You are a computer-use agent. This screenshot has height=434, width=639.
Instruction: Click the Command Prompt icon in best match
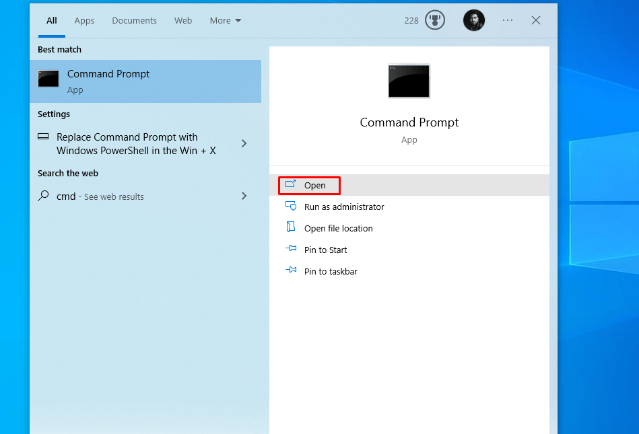coord(48,79)
